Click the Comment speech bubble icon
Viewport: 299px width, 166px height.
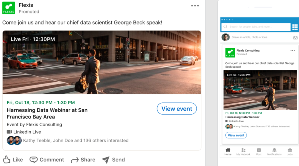(x=34, y=160)
